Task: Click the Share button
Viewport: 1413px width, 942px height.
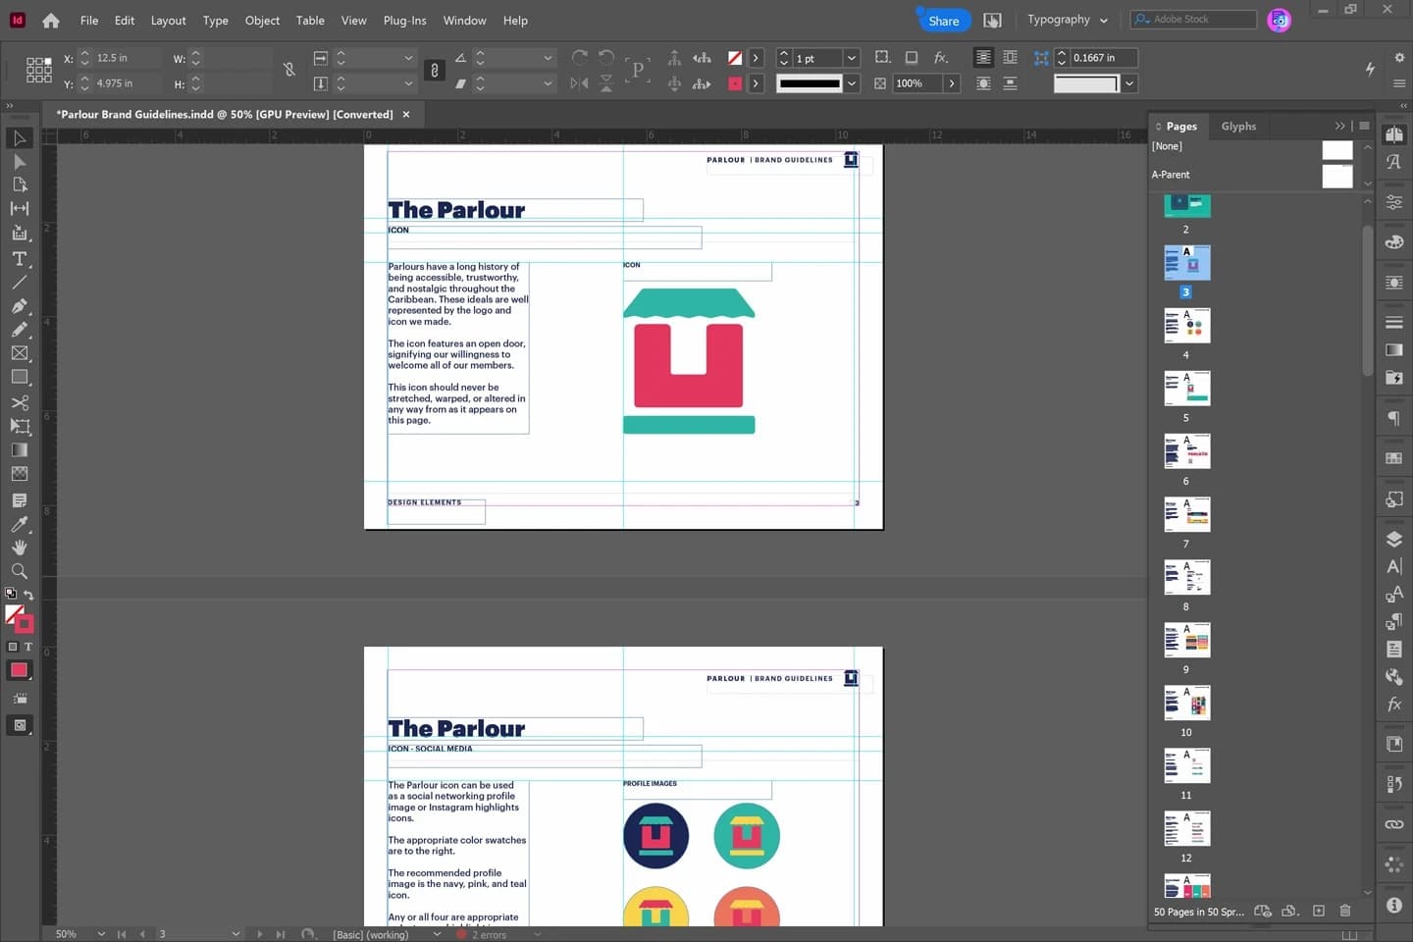Action: pos(943,21)
